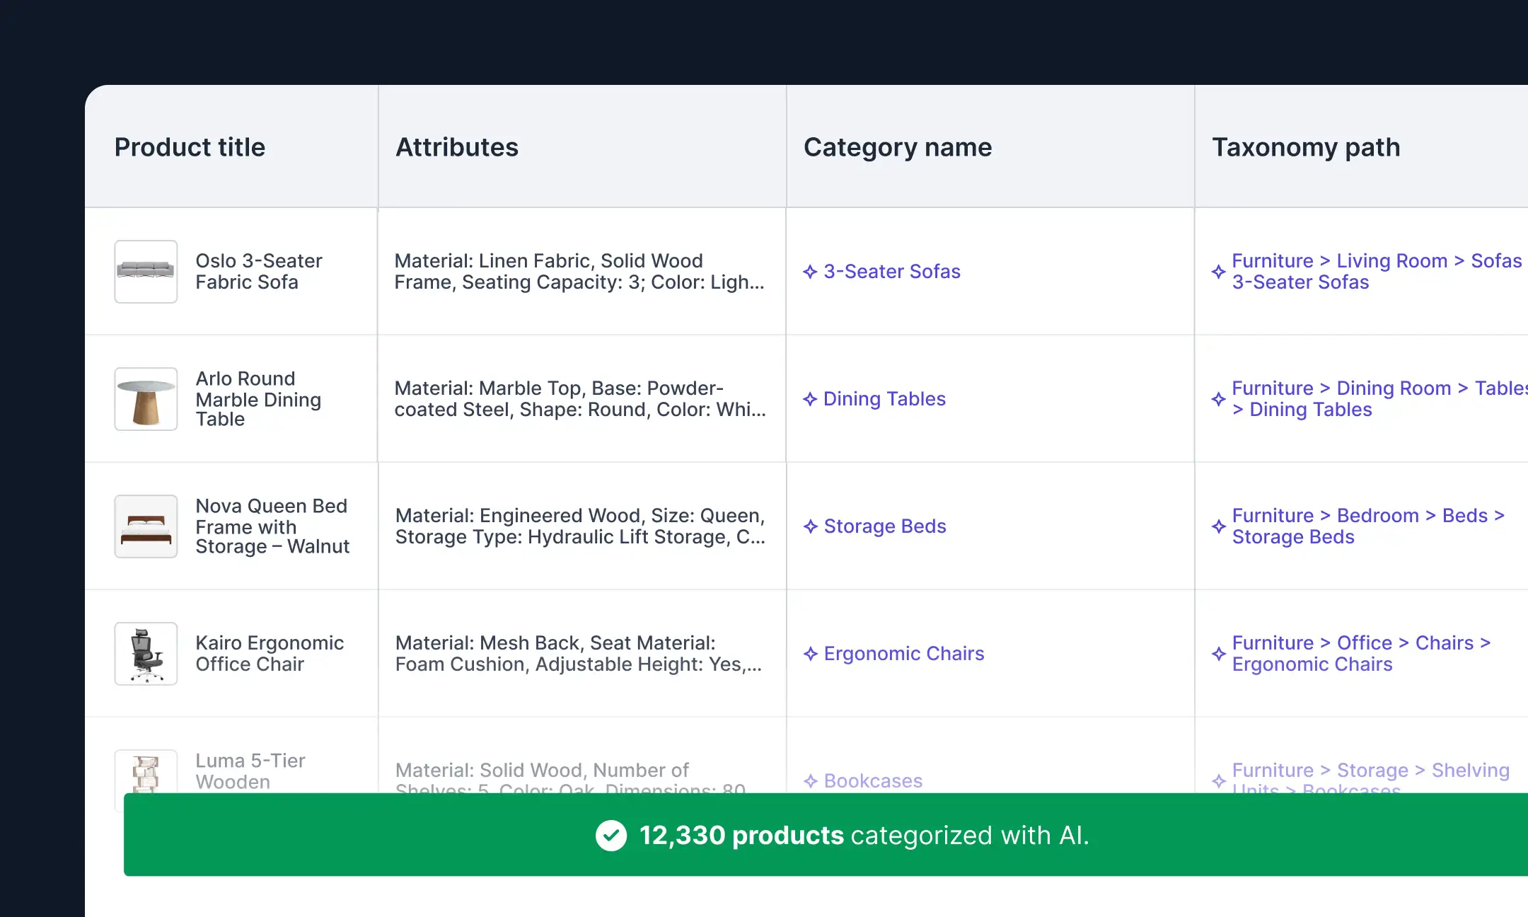Screen dimensions: 1528x917
Task: Open taxonomy path Furniture > Living Room > Sofas
Action: [1377, 272]
